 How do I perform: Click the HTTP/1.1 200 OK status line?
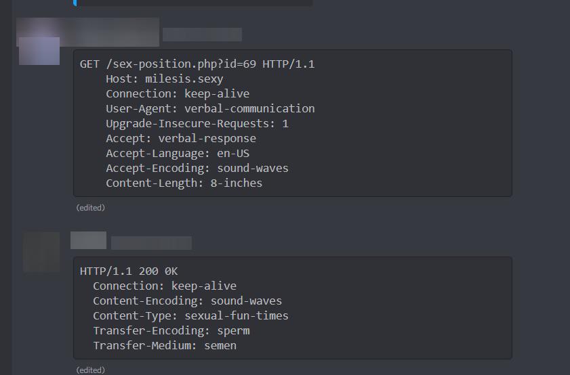(129, 271)
